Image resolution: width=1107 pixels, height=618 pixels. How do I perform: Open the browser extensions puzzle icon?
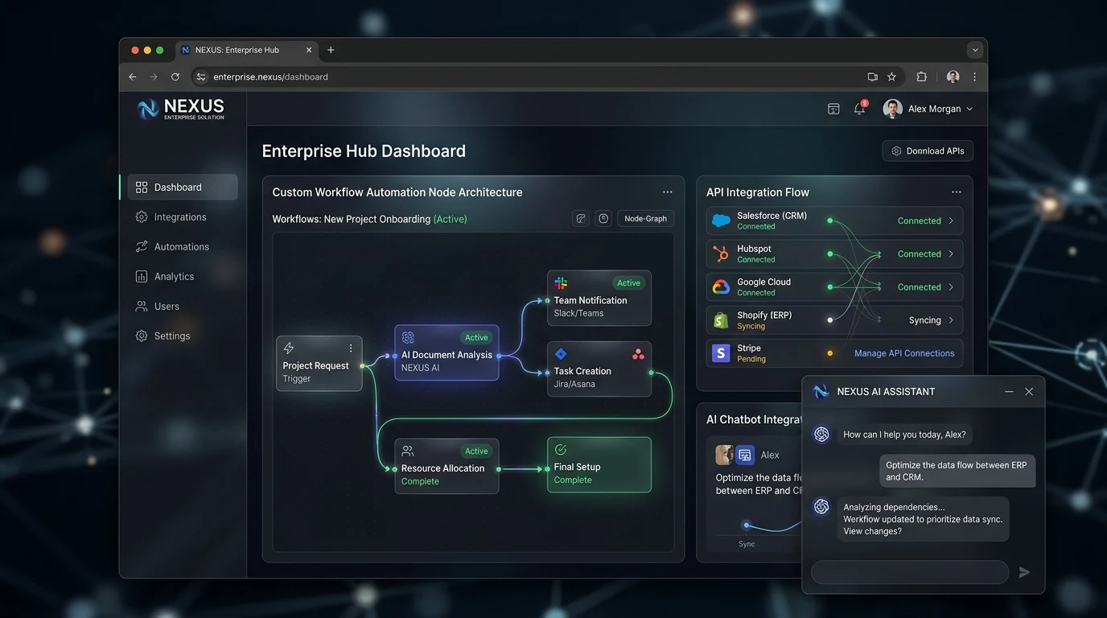pyautogui.click(x=922, y=77)
